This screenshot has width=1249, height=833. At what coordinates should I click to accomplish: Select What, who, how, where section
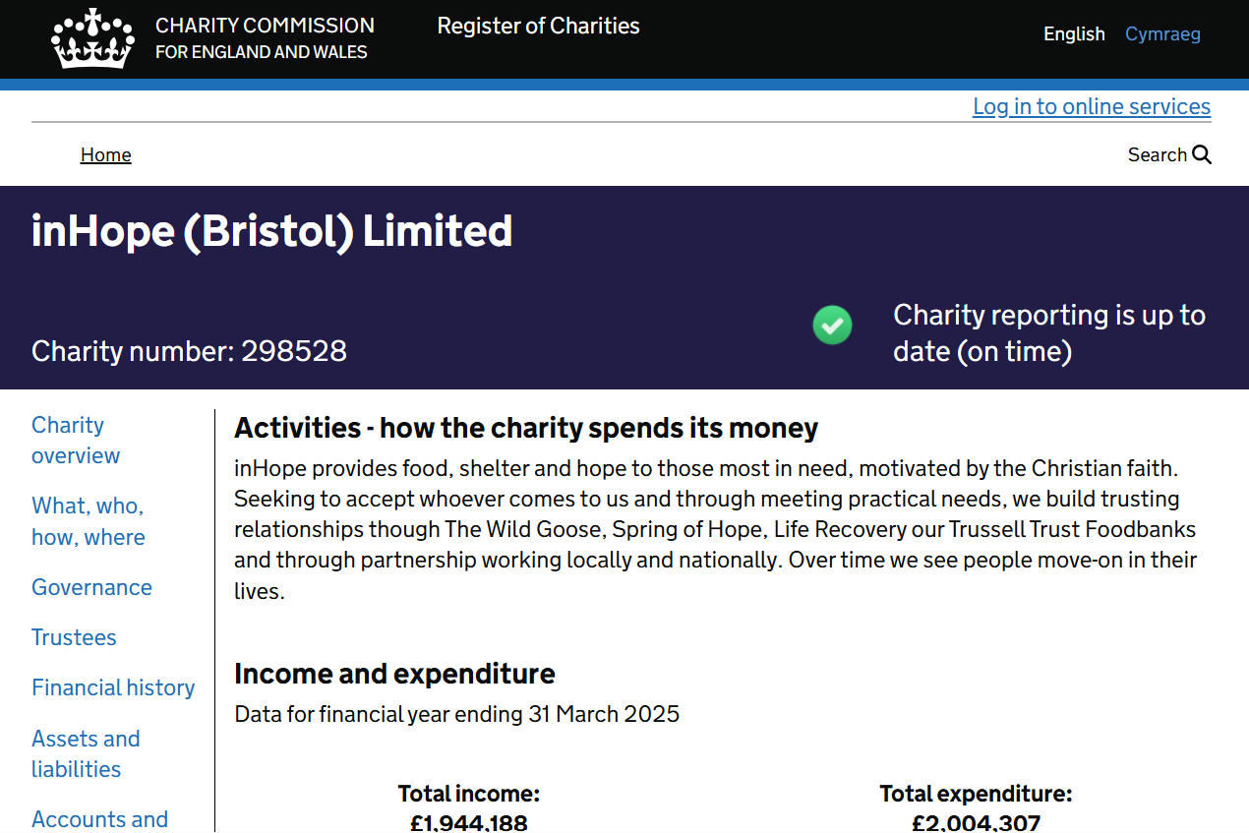coord(88,521)
